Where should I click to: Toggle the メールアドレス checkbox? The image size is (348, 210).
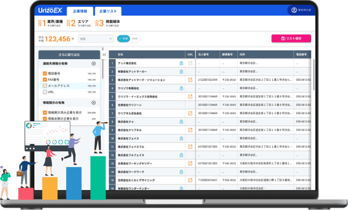pyautogui.click(x=45, y=86)
